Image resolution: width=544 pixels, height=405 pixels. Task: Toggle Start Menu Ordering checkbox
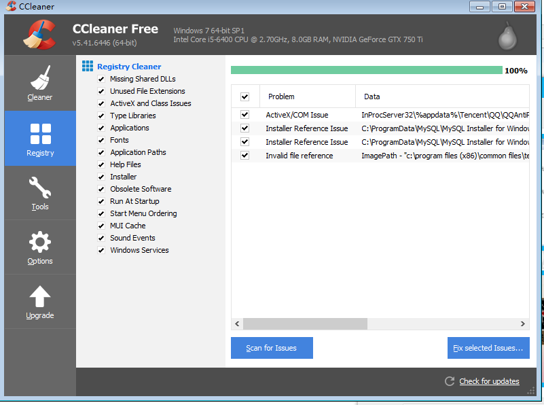(101, 213)
